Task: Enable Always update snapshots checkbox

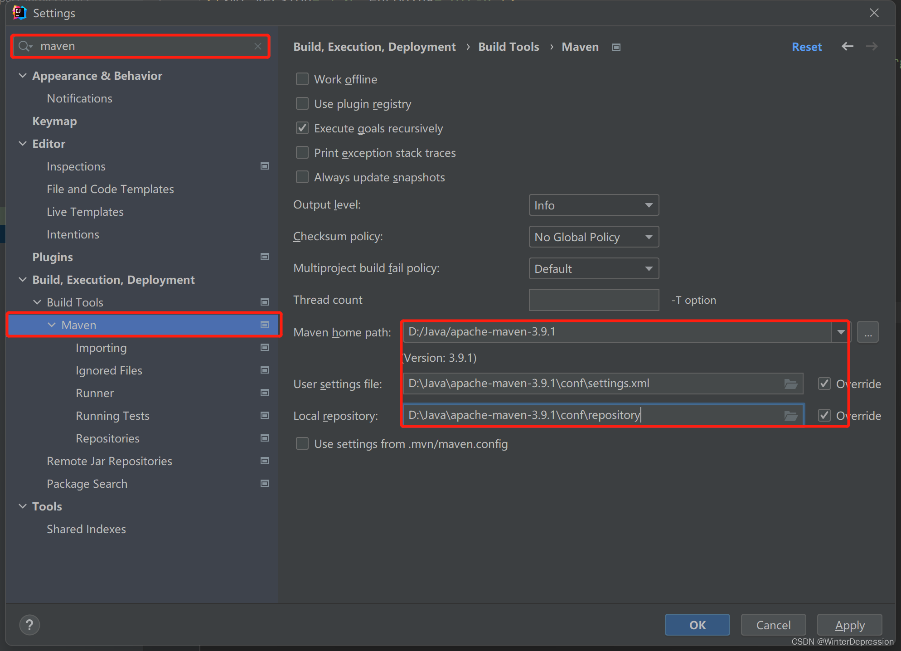Action: [x=302, y=177]
